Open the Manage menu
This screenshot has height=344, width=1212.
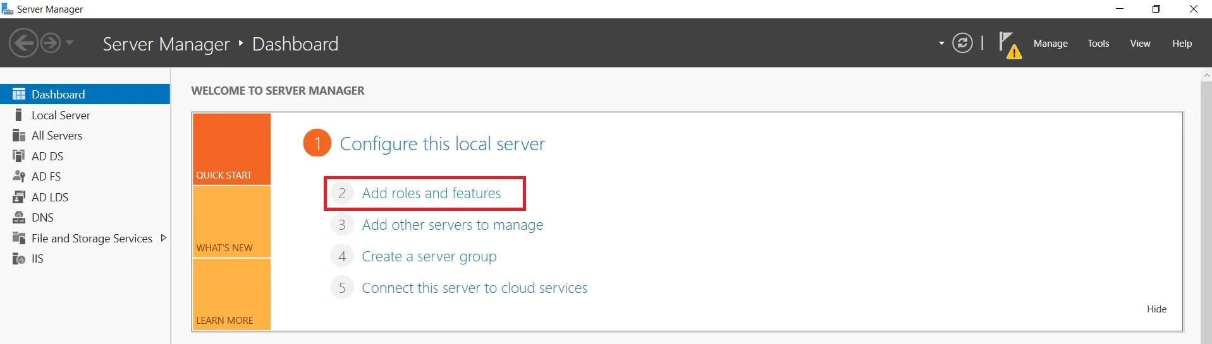point(1050,43)
